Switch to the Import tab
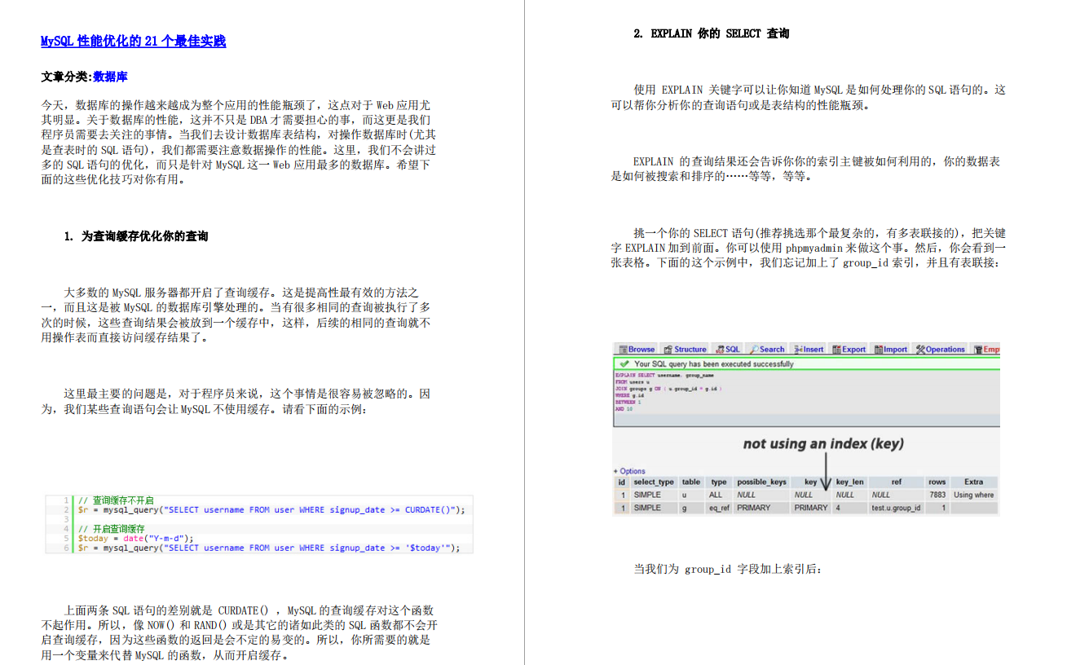Screen dimensions: 1089x665 891,349
